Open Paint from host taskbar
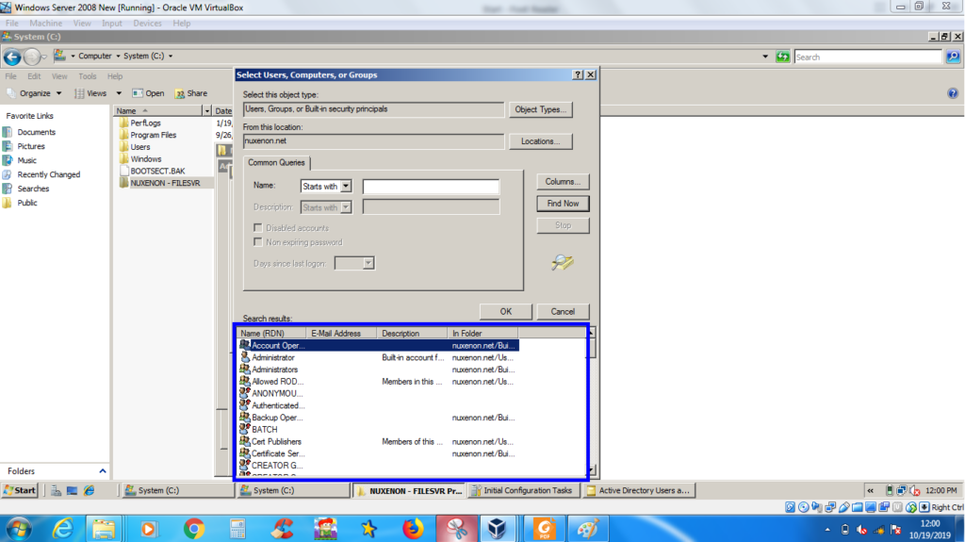The image size is (965, 542). 587,529
